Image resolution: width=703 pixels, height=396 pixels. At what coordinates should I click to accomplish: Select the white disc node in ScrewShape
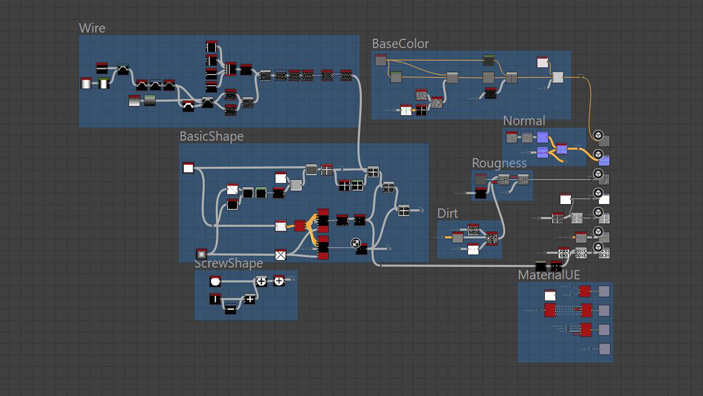(x=215, y=281)
